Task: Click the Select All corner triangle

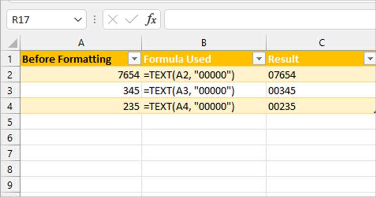Action: 13,44
